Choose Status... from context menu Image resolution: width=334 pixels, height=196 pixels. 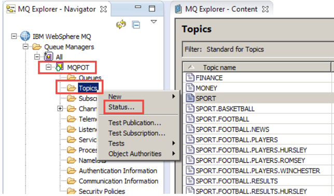[139, 107]
